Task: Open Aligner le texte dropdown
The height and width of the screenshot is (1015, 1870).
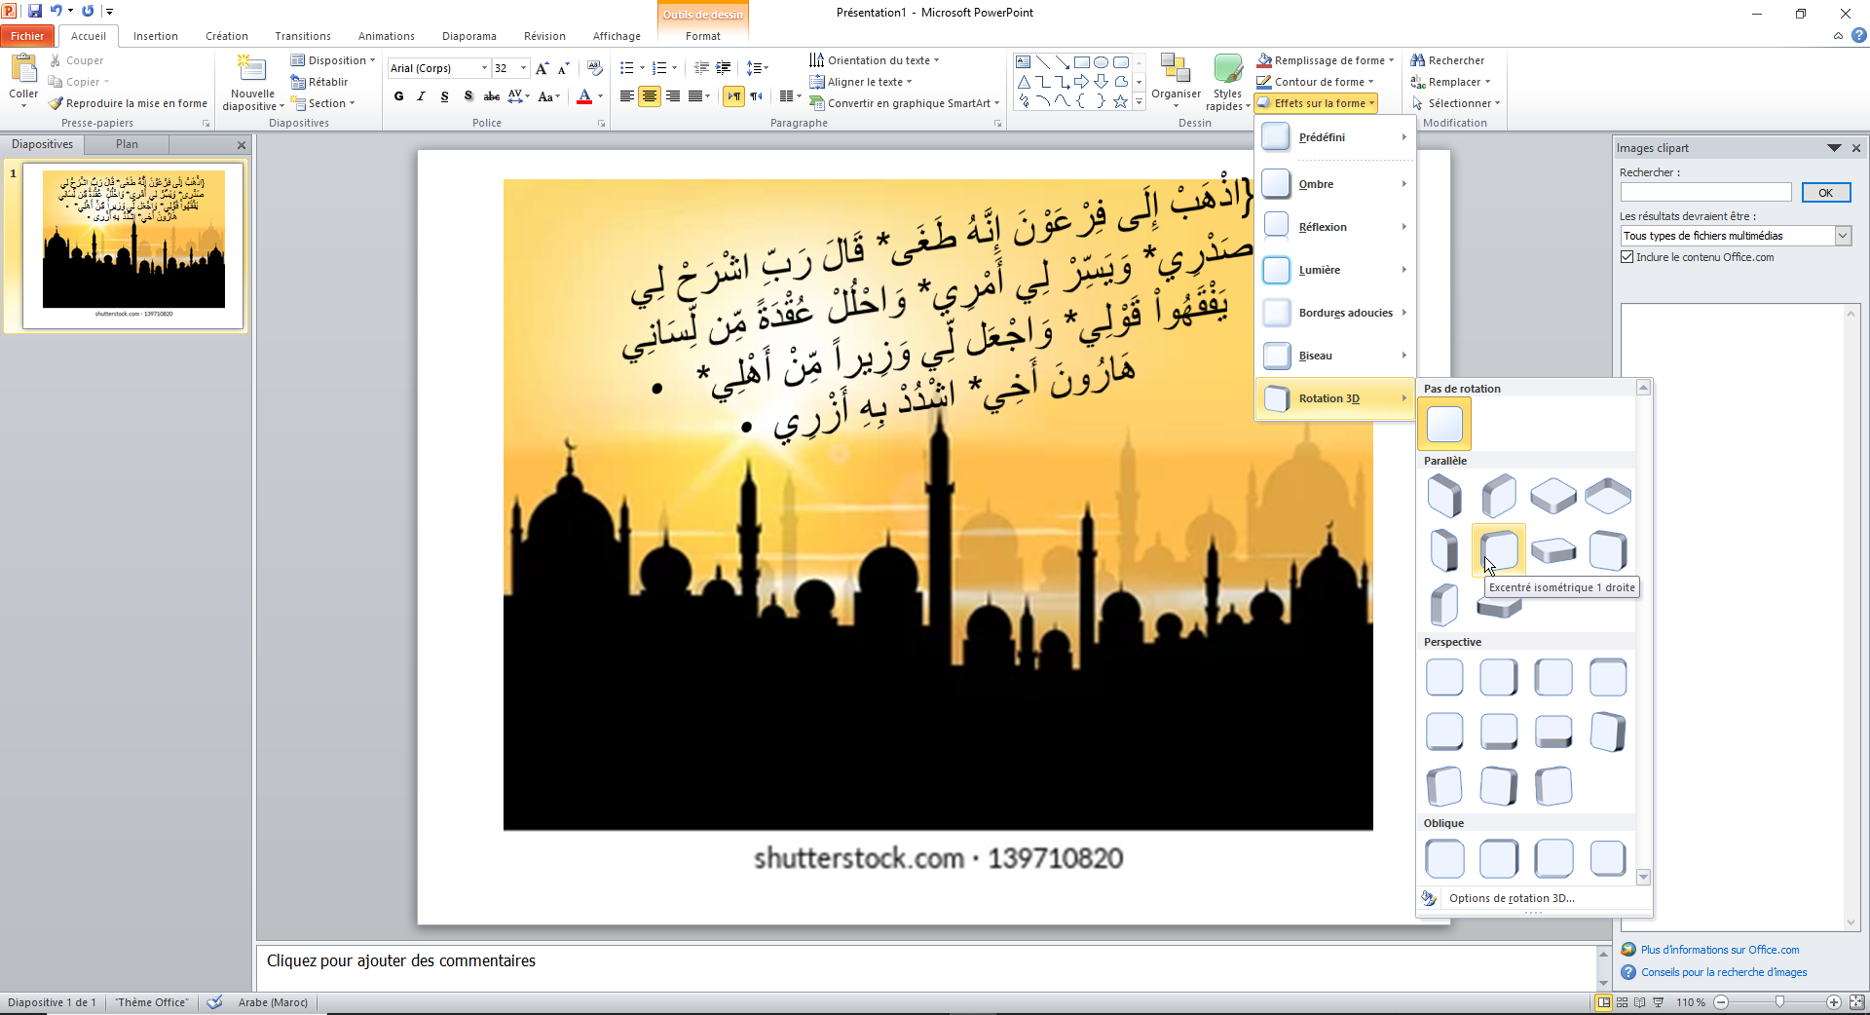Action: [x=861, y=82]
